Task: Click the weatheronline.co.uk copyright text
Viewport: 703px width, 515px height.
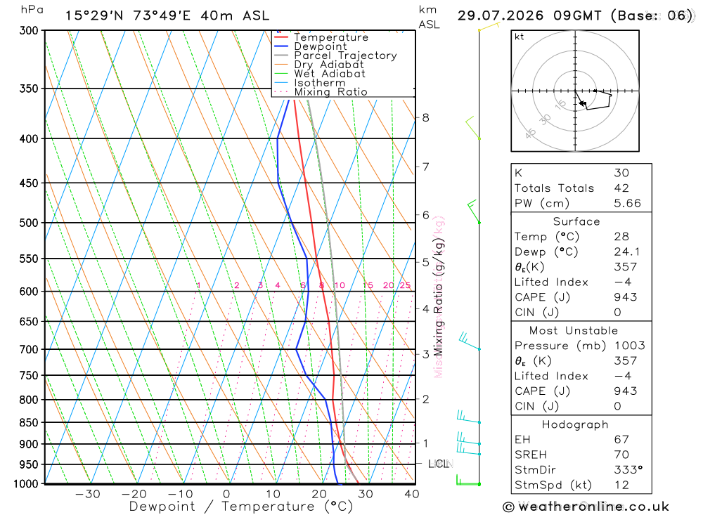Action: 586,507
